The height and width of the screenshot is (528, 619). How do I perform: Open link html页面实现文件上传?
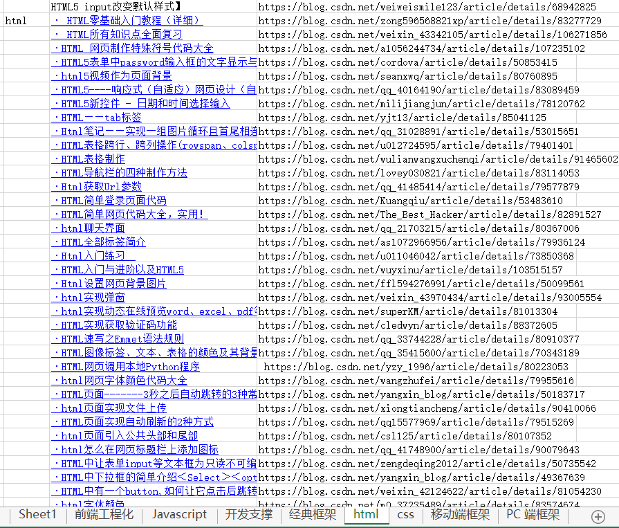coord(109,408)
